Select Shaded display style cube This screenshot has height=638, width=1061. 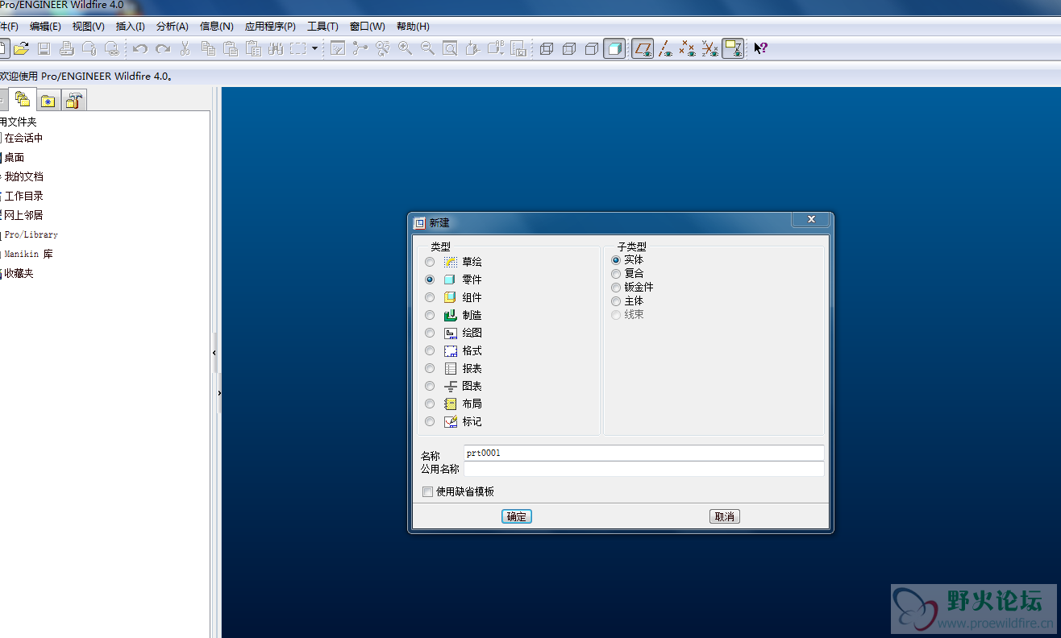point(614,48)
